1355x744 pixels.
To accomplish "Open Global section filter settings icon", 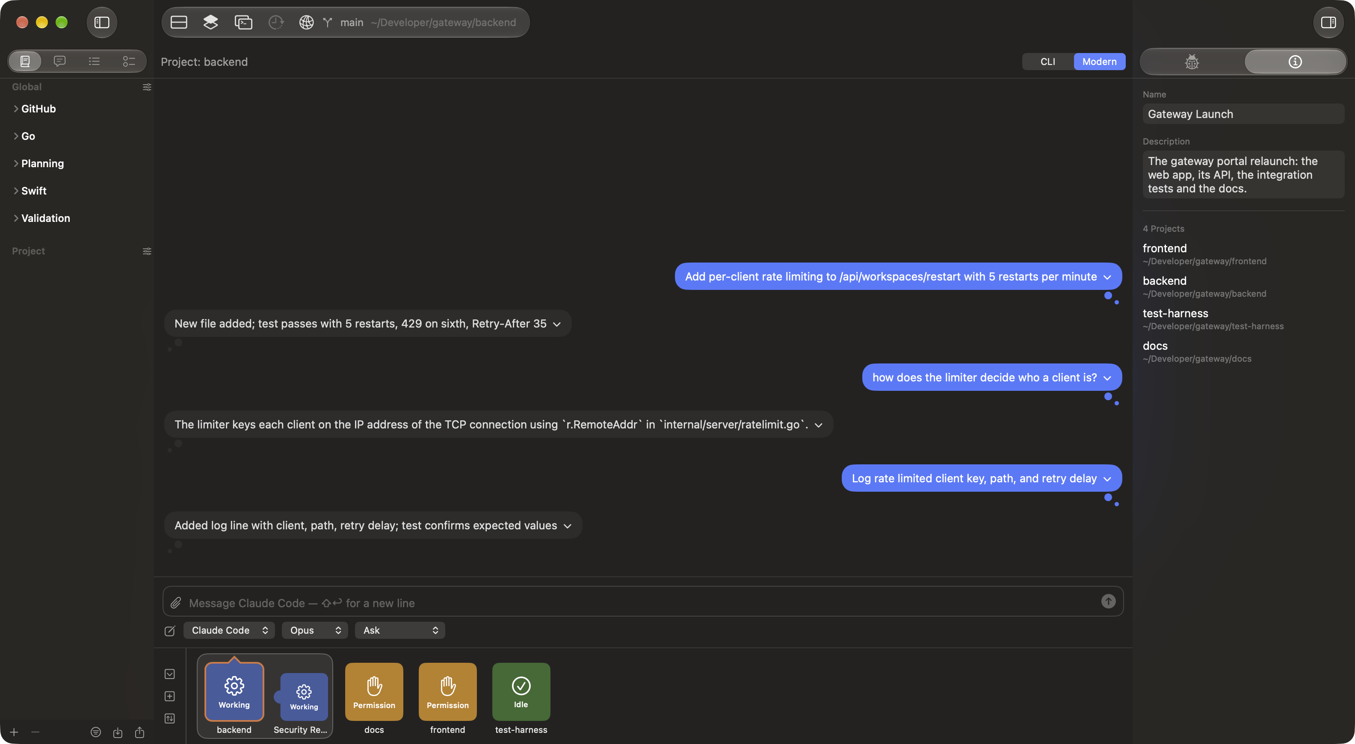I will point(147,87).
